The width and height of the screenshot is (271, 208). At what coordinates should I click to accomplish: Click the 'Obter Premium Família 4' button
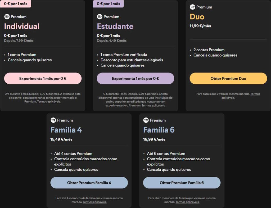[x=89, y=183]
